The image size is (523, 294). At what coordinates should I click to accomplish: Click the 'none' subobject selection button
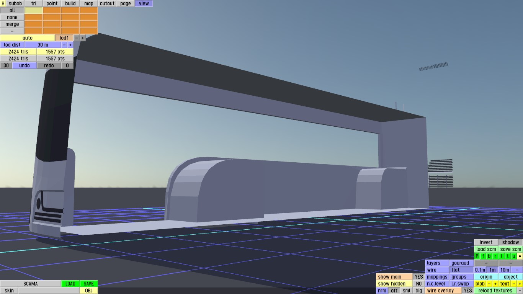pos(12,17)
